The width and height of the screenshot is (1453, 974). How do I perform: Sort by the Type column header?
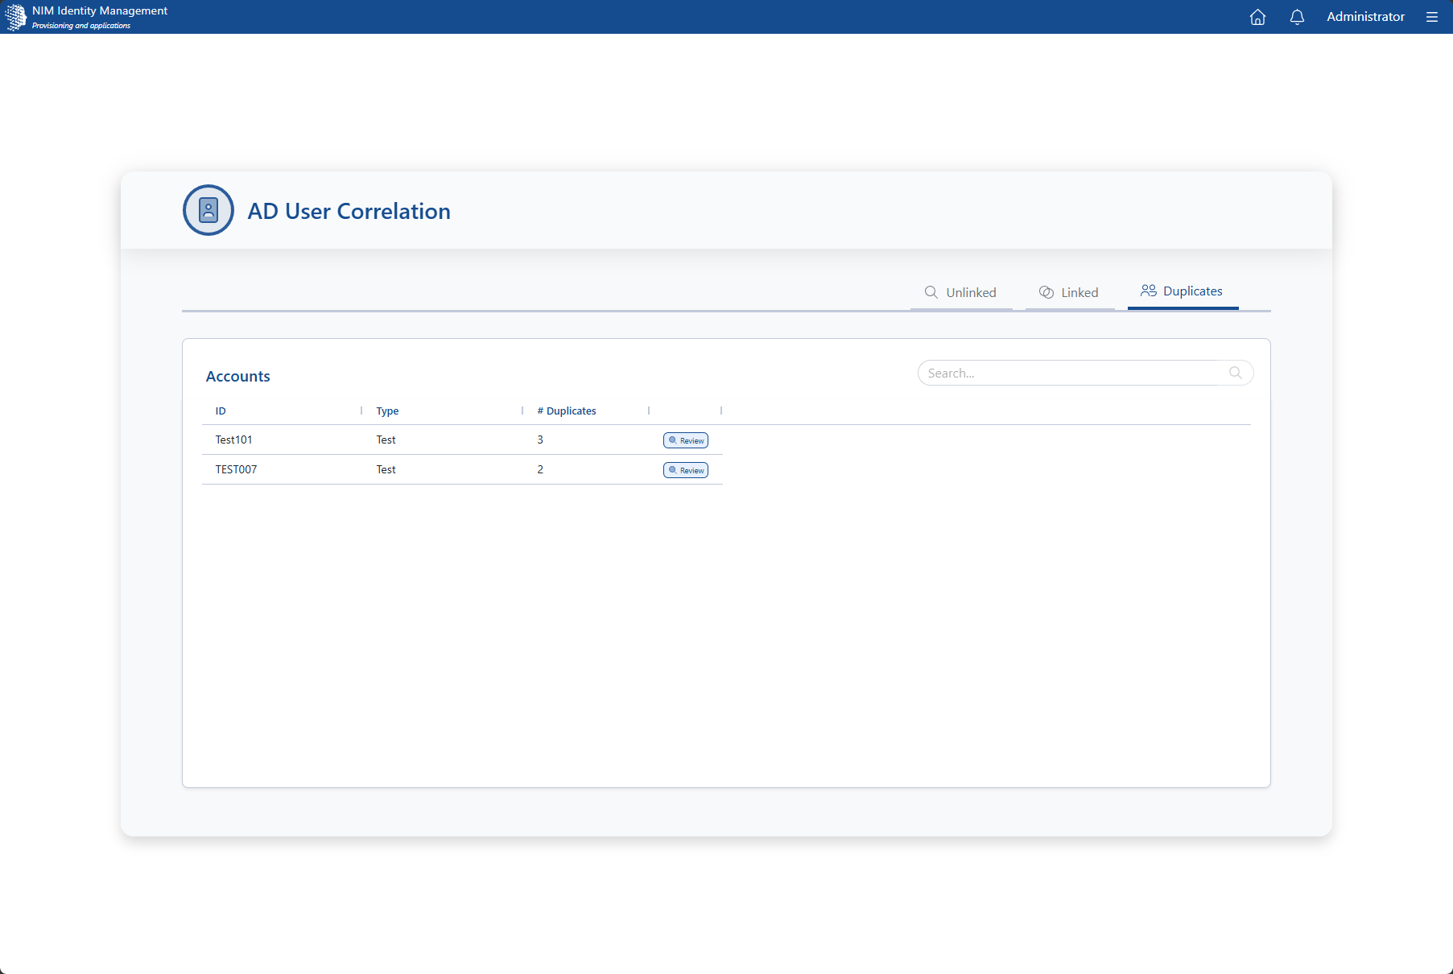tap(387, 411)
